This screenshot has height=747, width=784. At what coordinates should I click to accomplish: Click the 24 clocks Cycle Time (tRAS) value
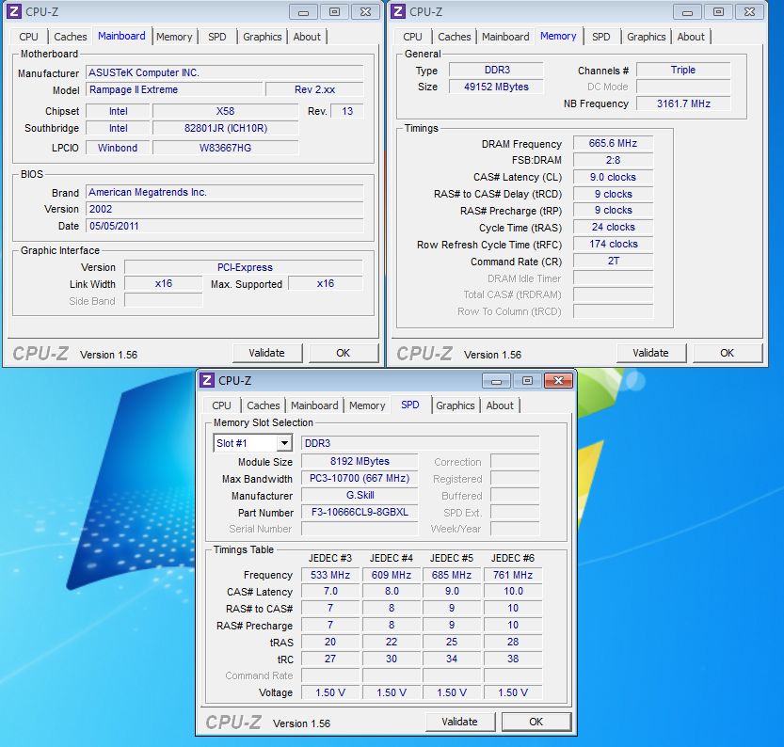coord(613,227)
